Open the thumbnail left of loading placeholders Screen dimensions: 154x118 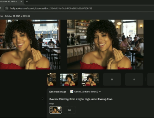(x=90, y=79)
